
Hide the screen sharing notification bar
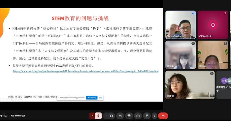pyautogui.click(x=100, y=98)
